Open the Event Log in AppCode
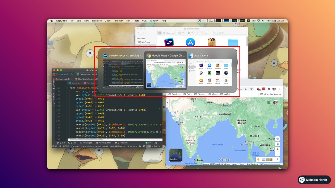335x188 pixels. 151,143
